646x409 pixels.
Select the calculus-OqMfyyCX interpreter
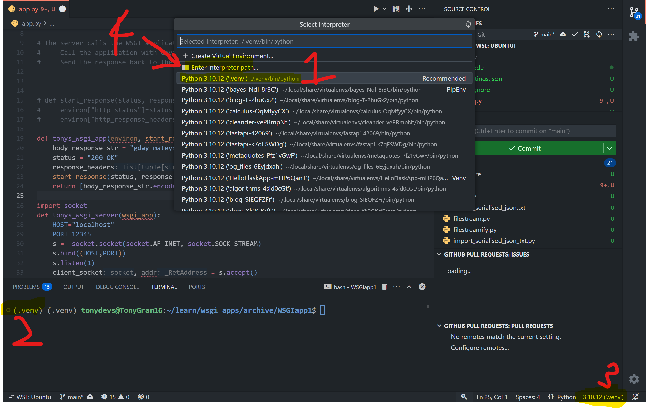tap(324, 111)
